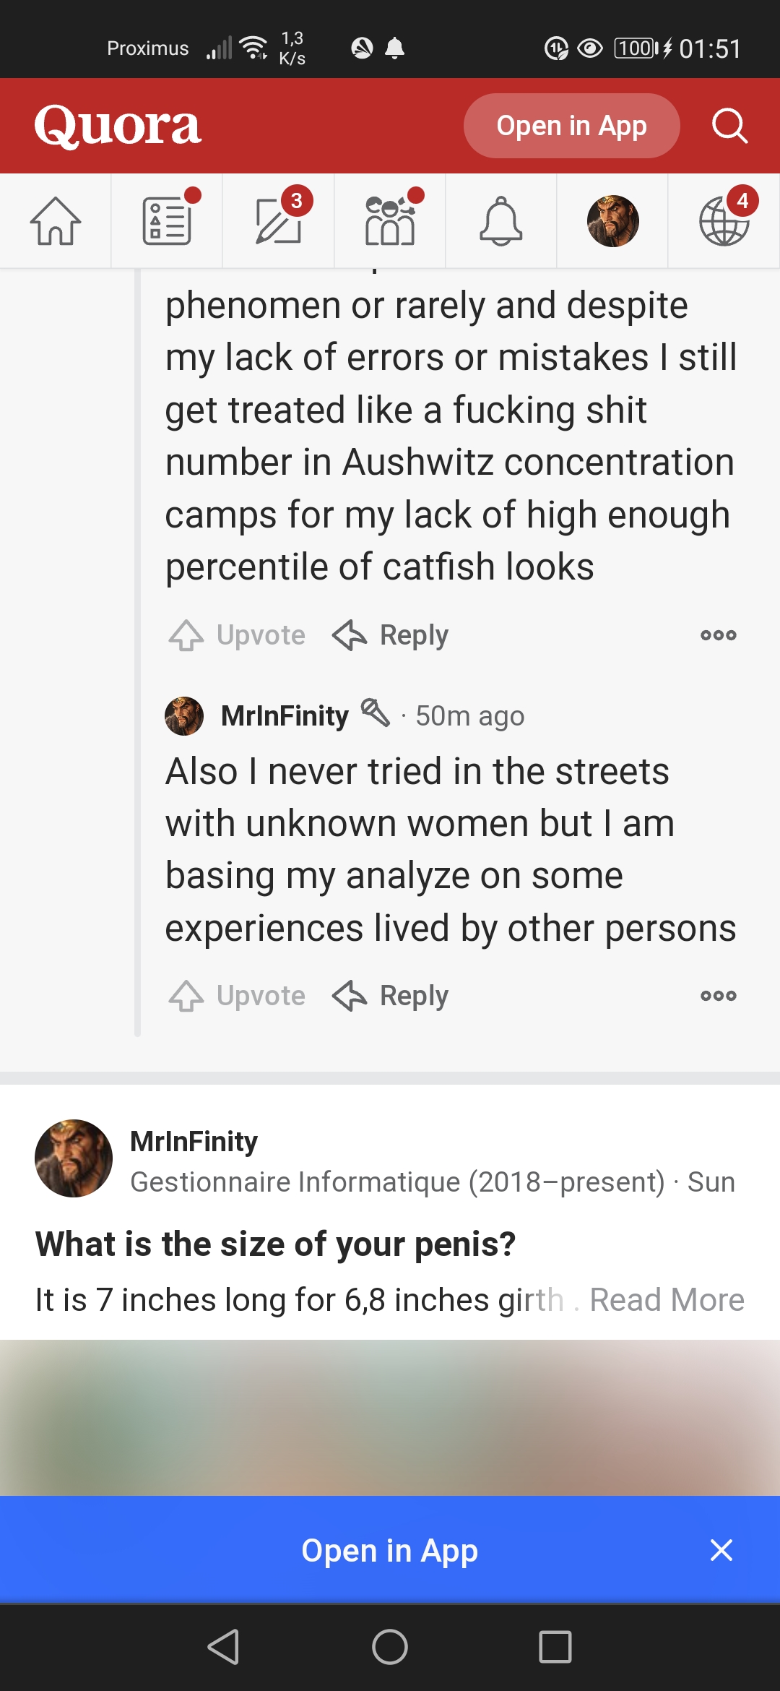Open MrInFinity commenter name link
The width and height of the screenshot is (780, 1691).
285,716
